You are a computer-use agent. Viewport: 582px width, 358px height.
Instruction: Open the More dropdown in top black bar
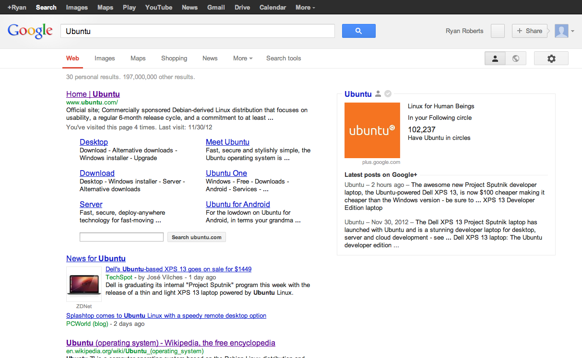(x=305, y=7)
